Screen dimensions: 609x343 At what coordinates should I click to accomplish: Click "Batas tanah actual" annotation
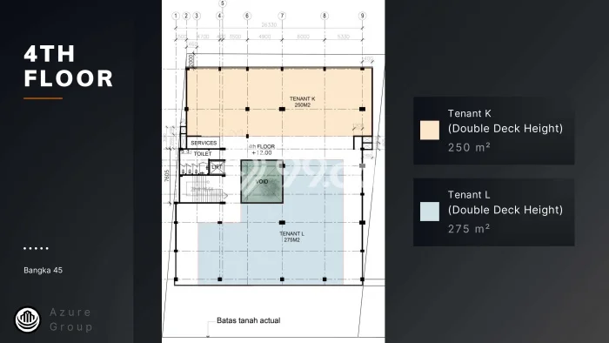pyautogui.click(x=249, y=320)
